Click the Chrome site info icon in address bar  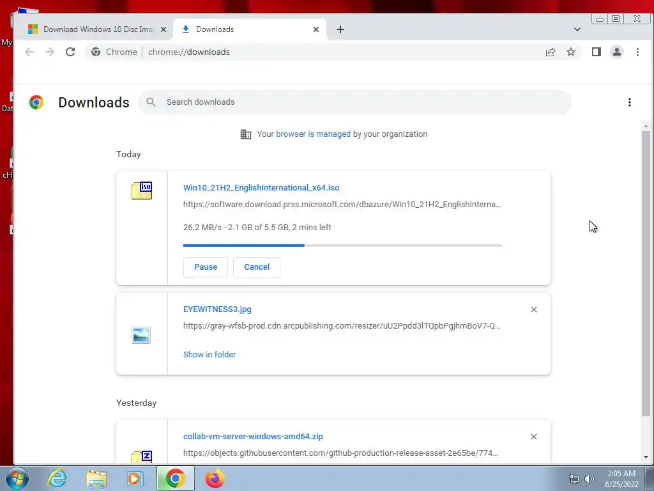point(96,52)
